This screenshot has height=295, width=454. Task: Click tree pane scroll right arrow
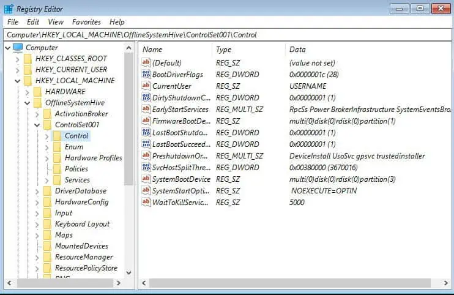coord(119,283)
